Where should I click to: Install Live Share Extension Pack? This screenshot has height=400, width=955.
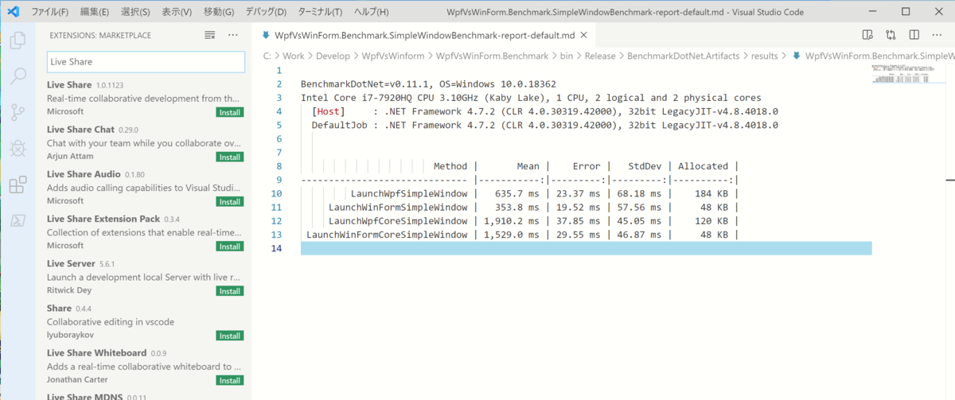coord(230,246)
